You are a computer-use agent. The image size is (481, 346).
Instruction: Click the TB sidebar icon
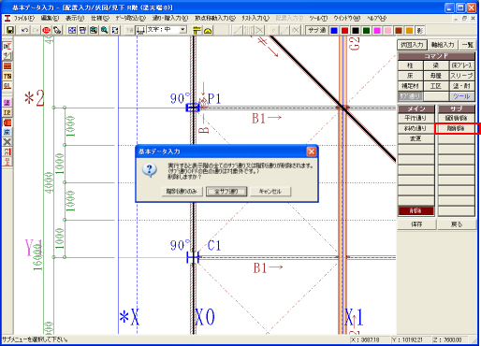(7, 76)
